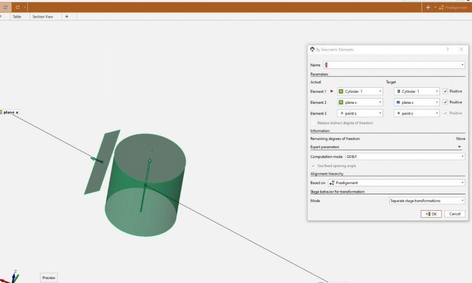Click the help question mark in dialog
This screenshot has width=472, height=283.
[447, 50]
